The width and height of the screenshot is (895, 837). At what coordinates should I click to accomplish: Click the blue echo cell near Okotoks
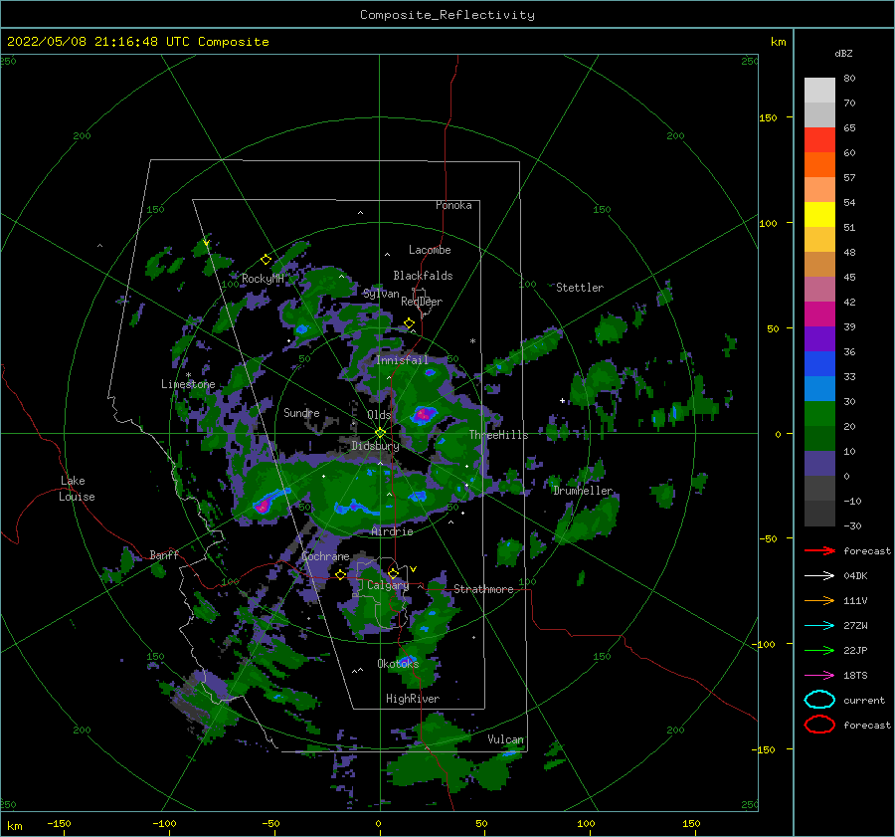[408, 661]
